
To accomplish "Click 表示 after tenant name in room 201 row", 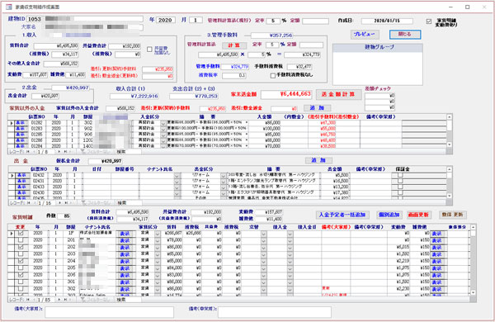I will [125, 240].
